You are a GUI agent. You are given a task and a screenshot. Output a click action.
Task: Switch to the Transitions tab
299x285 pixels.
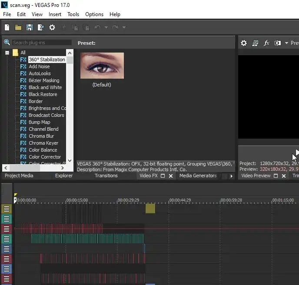click(x=106, y=176)
